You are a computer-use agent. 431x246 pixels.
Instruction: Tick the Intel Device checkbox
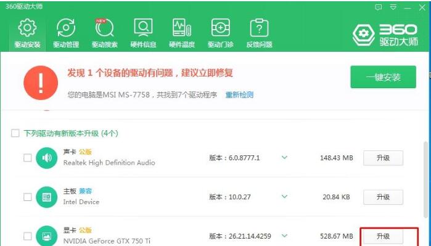click(28, 197)
